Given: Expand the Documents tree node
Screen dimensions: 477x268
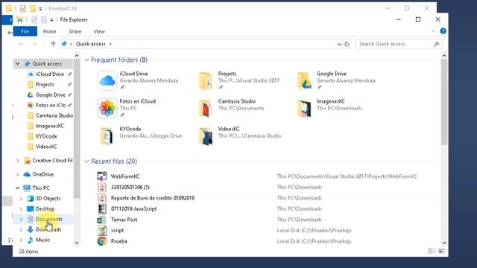Looking at the screenshot, I should pyautogui.click(x=21, y=219).
